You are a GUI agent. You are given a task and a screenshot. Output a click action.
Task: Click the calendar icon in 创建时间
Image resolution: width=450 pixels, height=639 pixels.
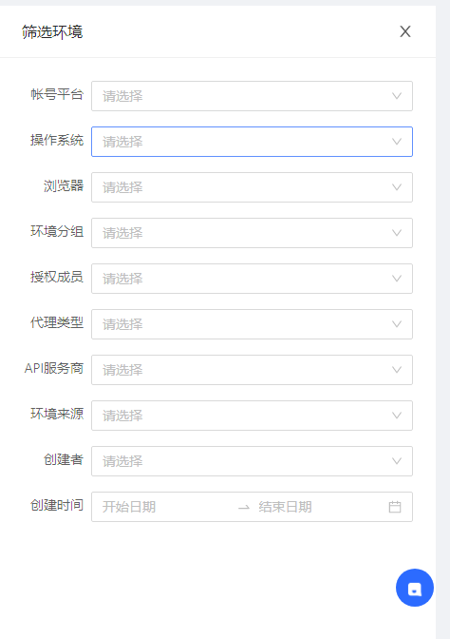[395, 507]
